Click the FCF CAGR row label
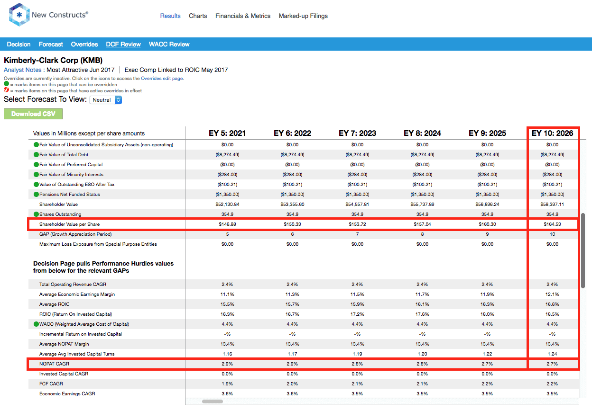 (51, 384)
